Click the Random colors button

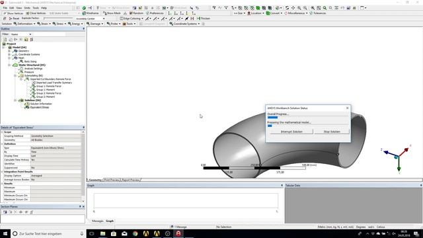136,13
